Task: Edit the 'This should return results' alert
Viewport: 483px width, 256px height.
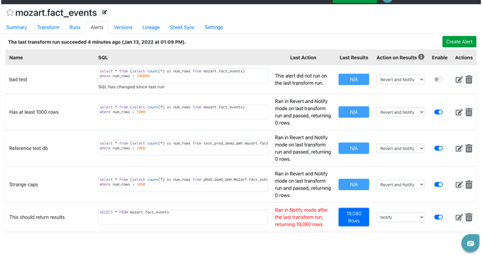Action: 458,217
